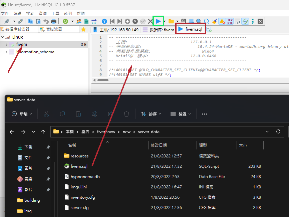
Task: Expand the information_schema database node
Action: [6, 52]
